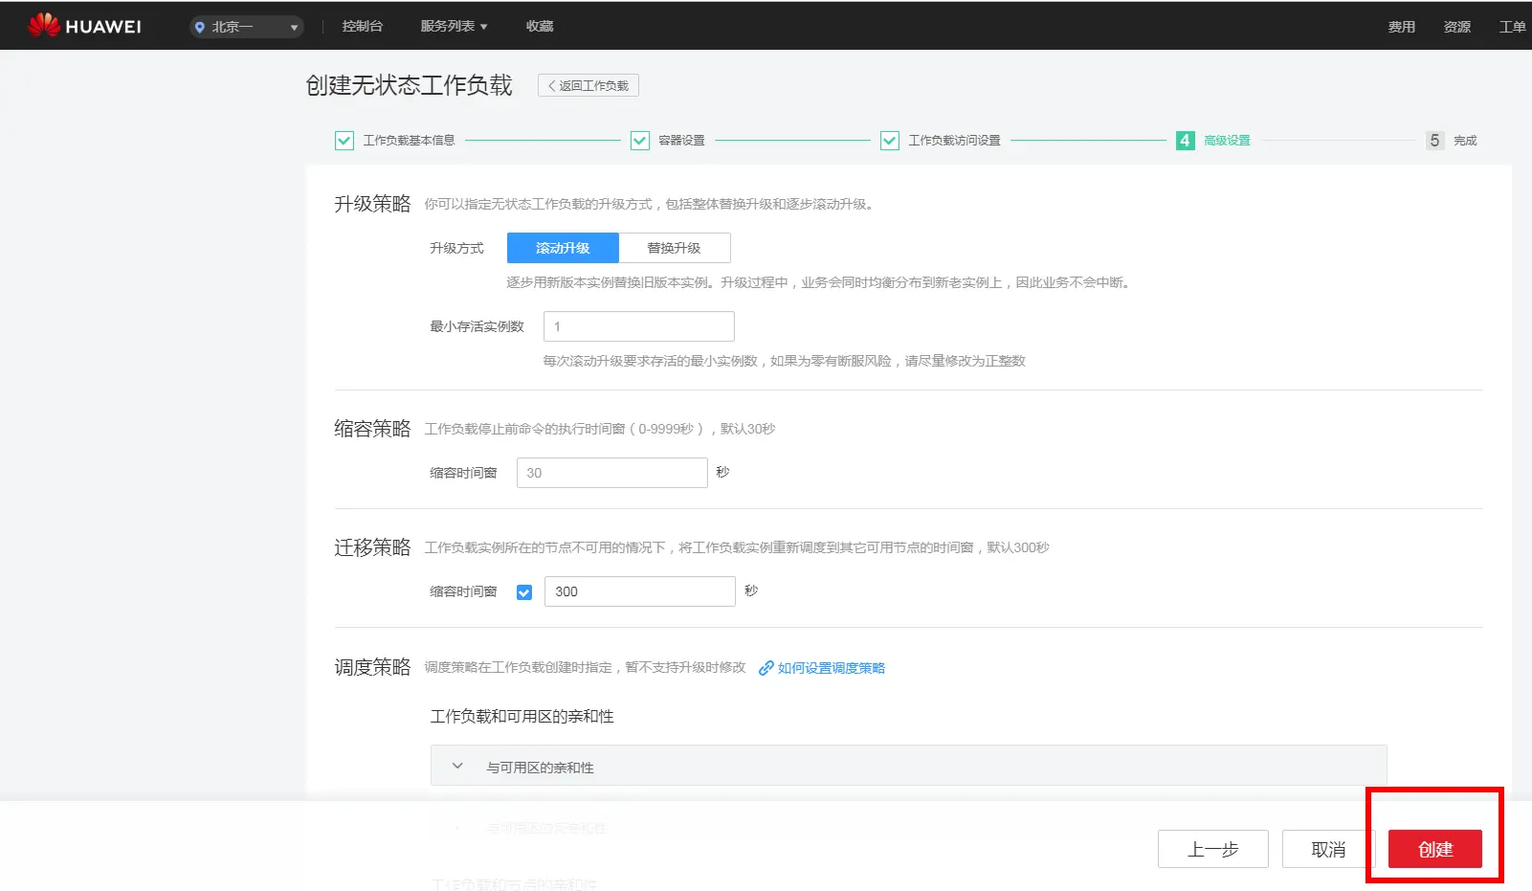The image size is (1532, 891).
Task: Click the 取消 button
Action: pyautogui.click(x=1328, y=849)
